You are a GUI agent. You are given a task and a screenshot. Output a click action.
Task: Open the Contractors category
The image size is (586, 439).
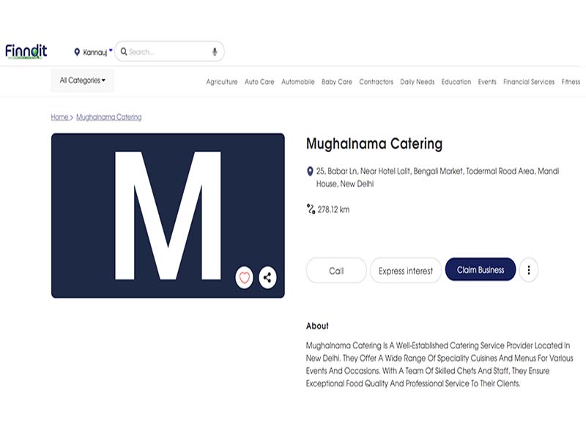(376, 82)
